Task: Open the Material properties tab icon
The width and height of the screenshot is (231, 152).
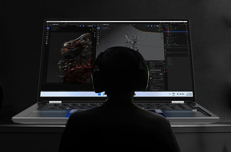Action: tap(166, 69)
